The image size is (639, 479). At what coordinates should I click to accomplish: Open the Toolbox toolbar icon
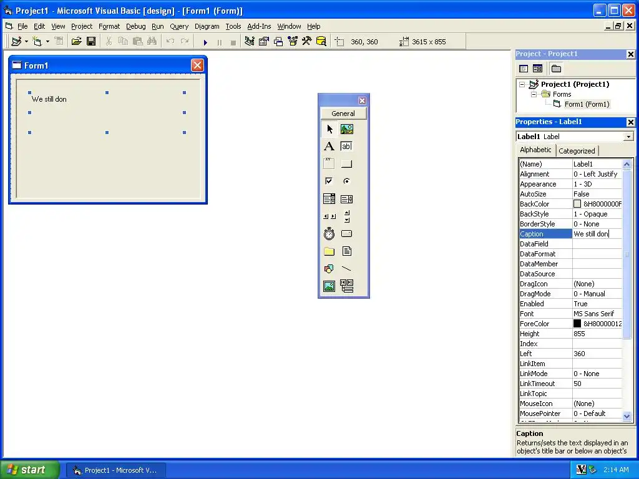click(306, 42)
